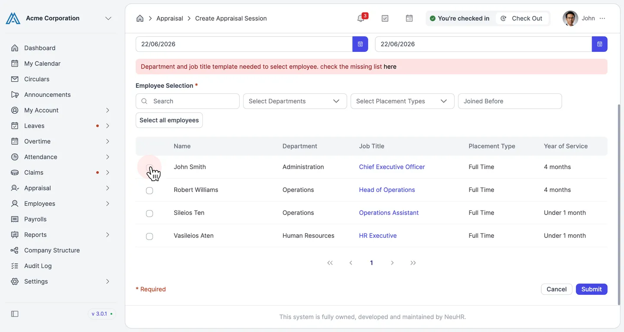Expand the Settings submenu arrow

point(107,281)
